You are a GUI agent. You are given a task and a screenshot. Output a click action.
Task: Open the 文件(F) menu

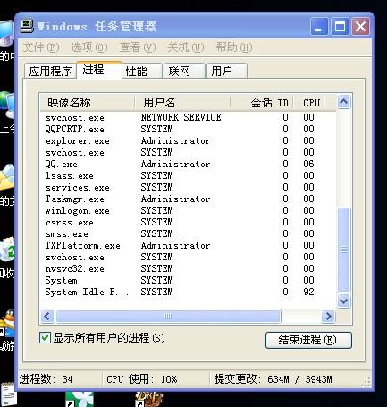pos(41,47)
